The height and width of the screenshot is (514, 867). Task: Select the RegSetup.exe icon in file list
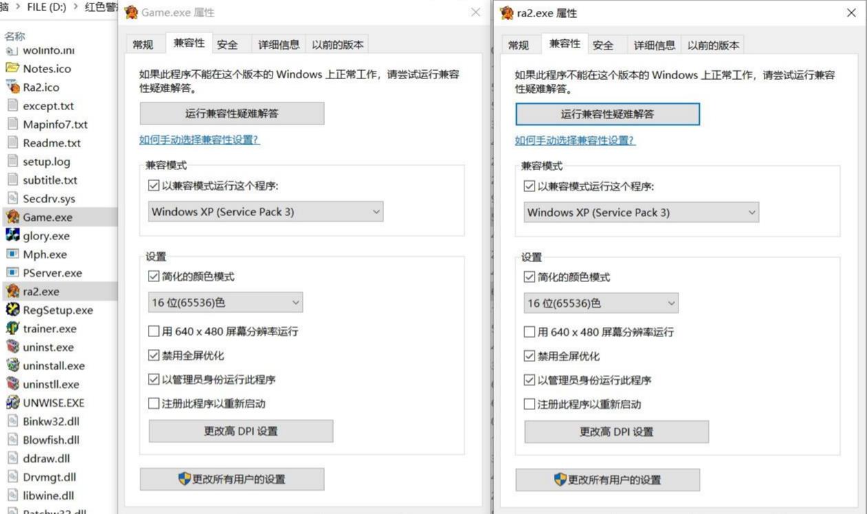tap(12, 310)
